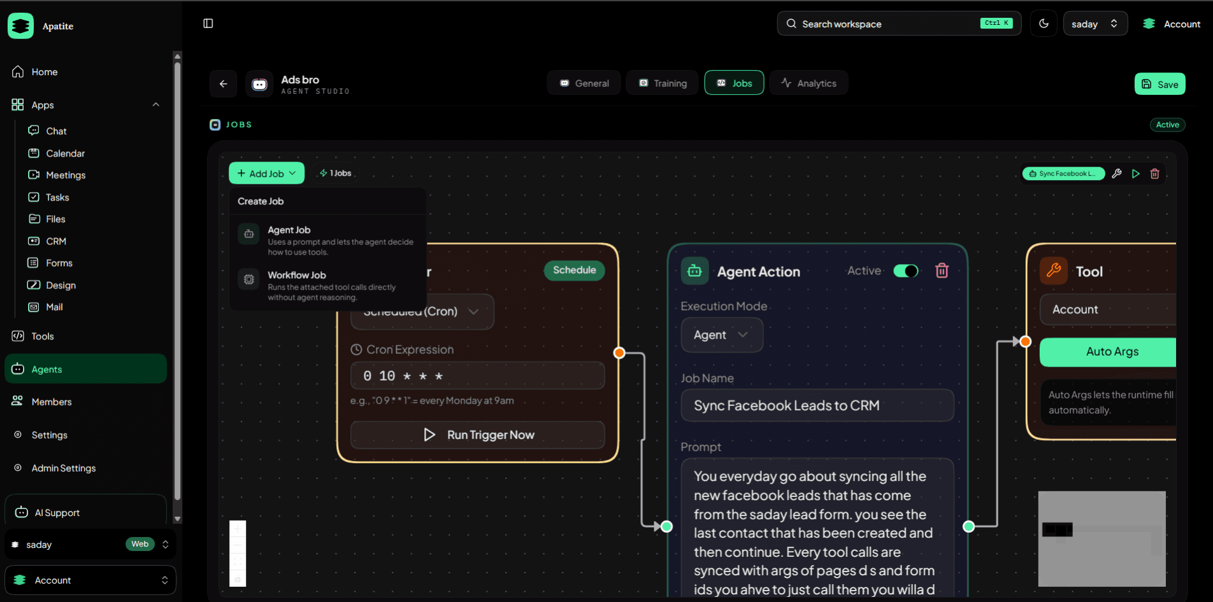The image size is (1213, 602).
Task: Edit the Cron Expression field
Action: pyautogui.click(x=478, y=375)
